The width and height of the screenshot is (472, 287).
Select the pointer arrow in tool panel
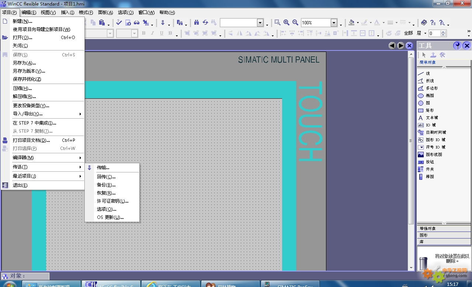(424, 55)
